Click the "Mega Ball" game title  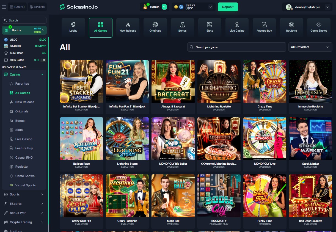[173, 221]
